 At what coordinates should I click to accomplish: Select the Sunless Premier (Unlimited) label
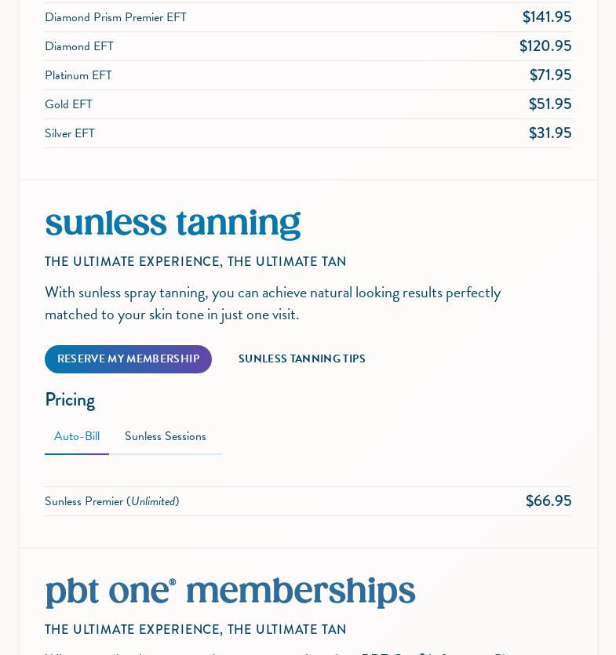(111, 501)
